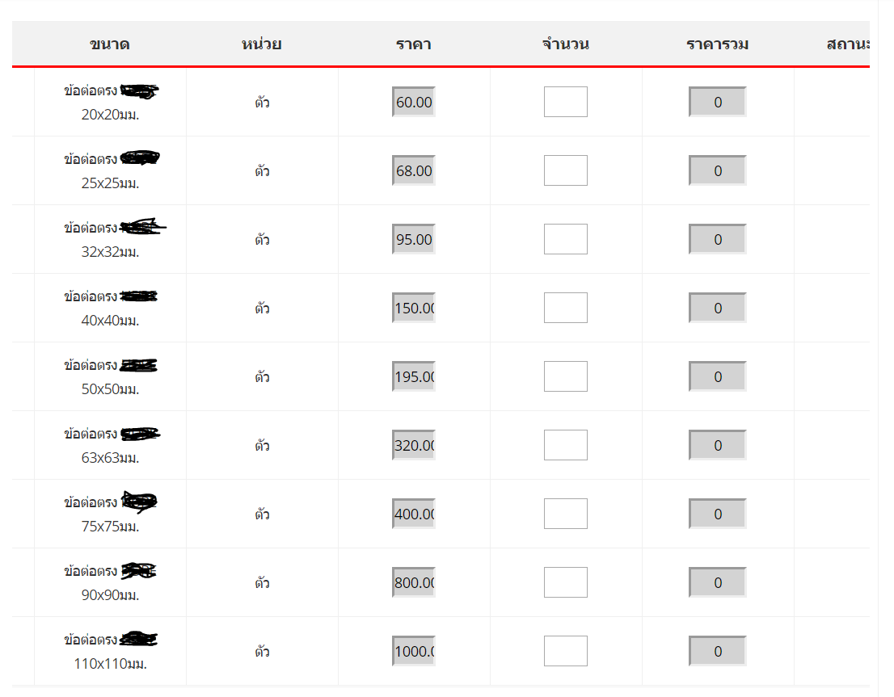Click the quantity field for 75x75มม.
Viewport: 894px width, 697px height.
[x=565, y=514]
